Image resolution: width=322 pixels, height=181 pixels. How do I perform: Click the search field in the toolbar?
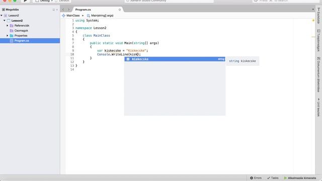point(285,1)
